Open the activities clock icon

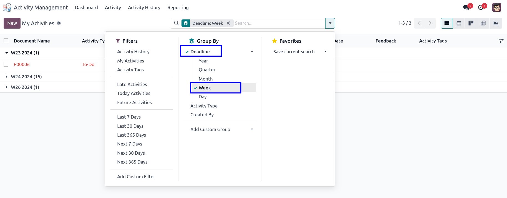pos(481,7)
